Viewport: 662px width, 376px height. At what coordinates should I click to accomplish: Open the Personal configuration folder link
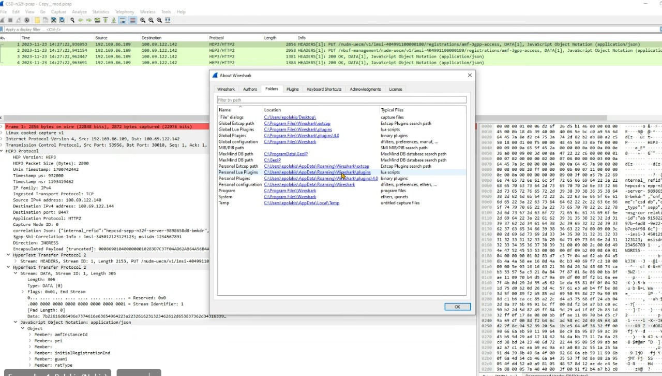(309, 184)
